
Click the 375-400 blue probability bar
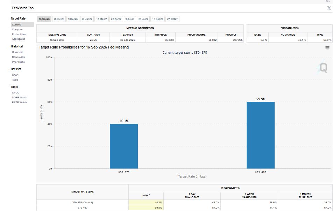(x=261, y=135)
